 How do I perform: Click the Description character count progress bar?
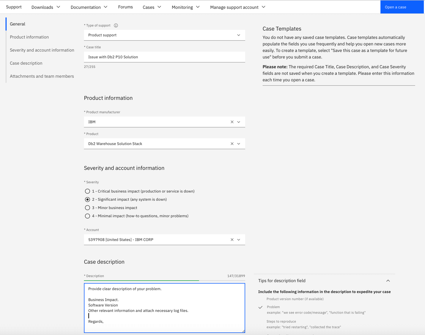pyautogui.click(x=164, y=280)
